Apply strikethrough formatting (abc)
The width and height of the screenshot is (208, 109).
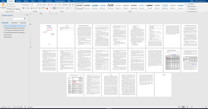coord(31,8)
